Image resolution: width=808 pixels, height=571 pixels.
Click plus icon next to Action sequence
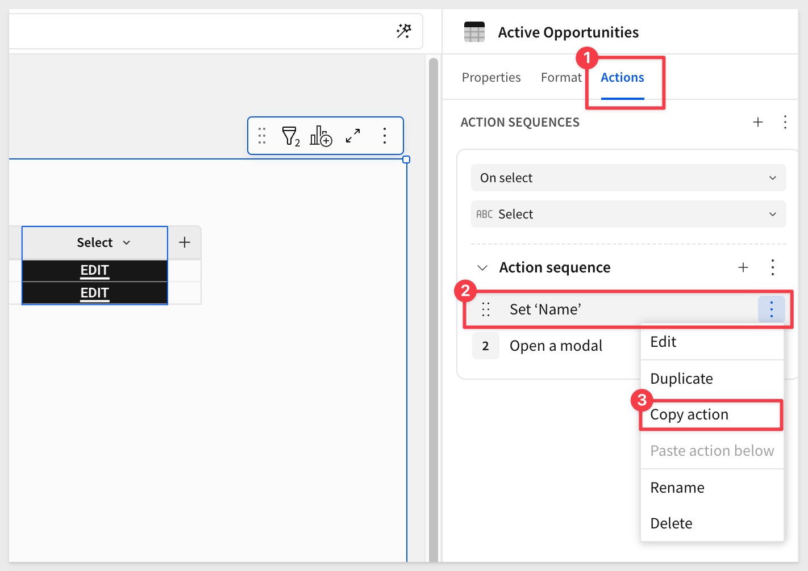(743, 267)
